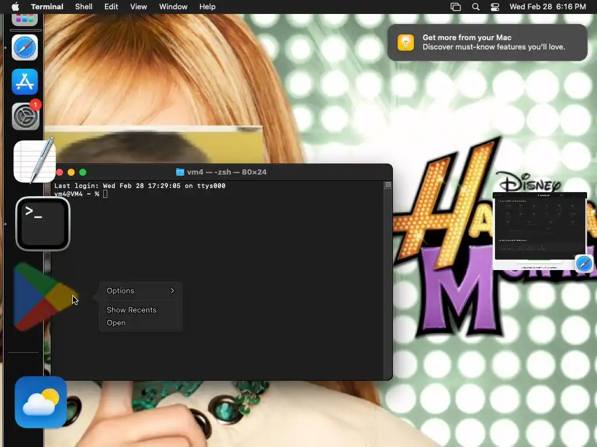Open Spotlight search in the menu bar

[x=476, y=7]
